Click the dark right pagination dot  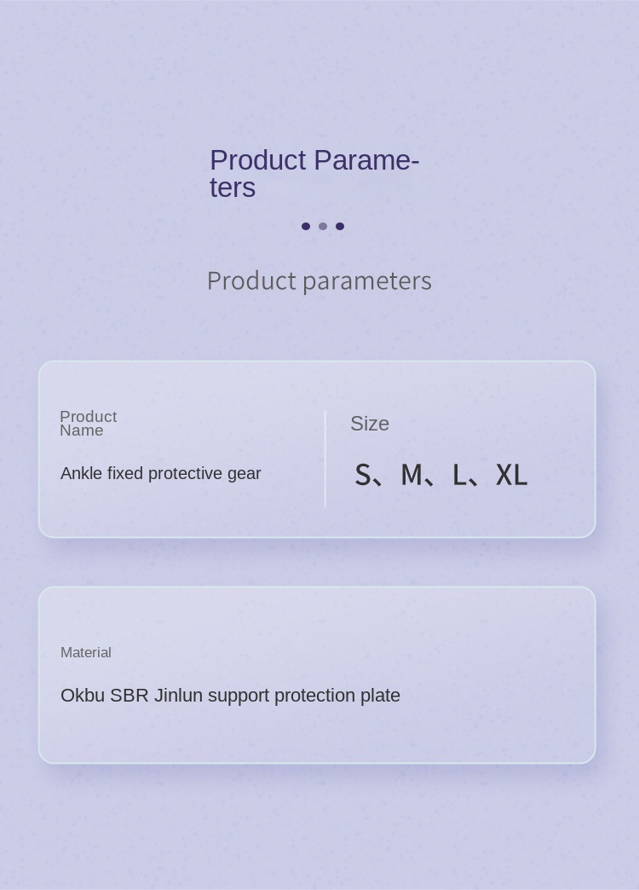(x=340, y=226)
